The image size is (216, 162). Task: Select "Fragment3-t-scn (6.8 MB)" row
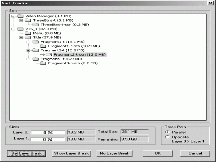click(x=73, y=63)
